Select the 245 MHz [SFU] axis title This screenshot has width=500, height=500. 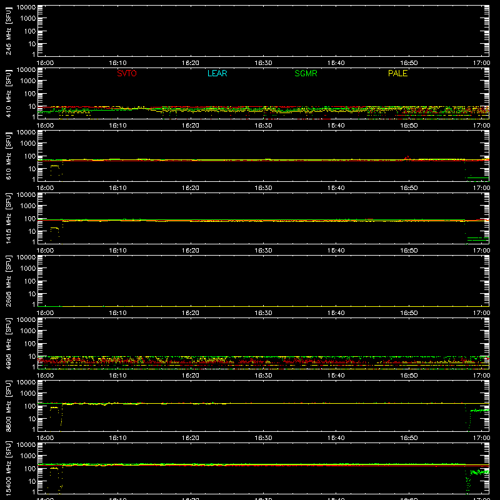coord(8,31)
